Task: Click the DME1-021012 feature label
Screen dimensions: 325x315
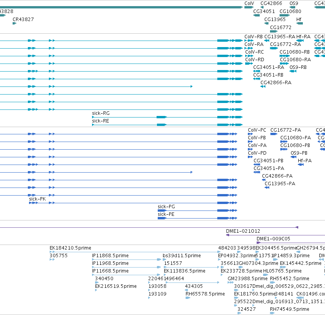Action: click(243, 231)
